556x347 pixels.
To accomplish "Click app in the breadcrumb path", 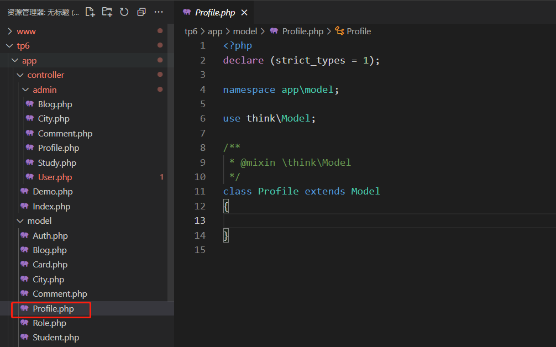I will pyautogui.click(x=215, y=31).
